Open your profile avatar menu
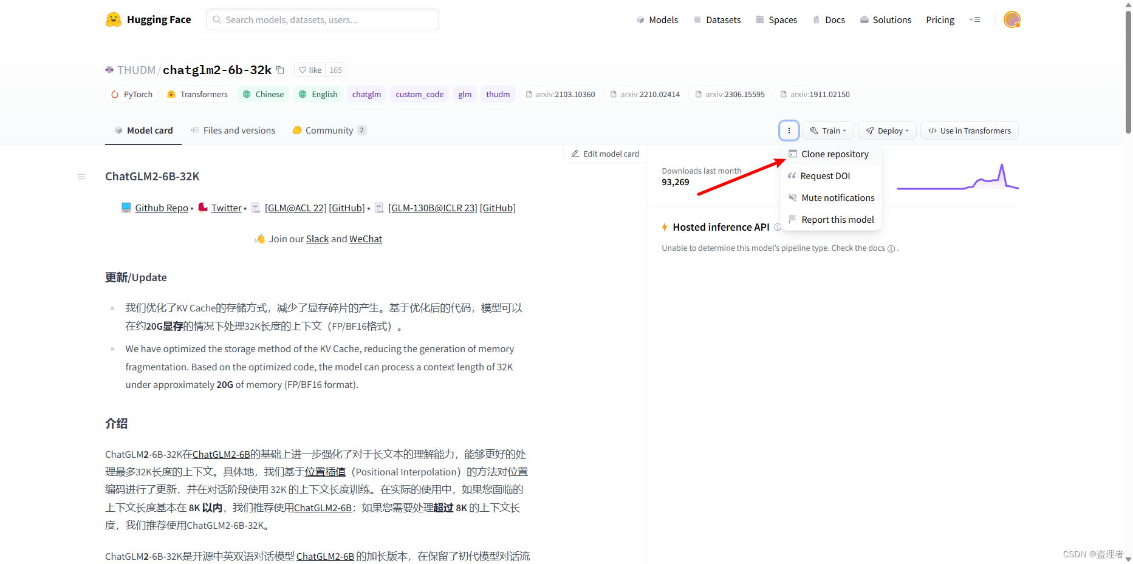This screenshot has width=1133, height=564. (1011, 19)
